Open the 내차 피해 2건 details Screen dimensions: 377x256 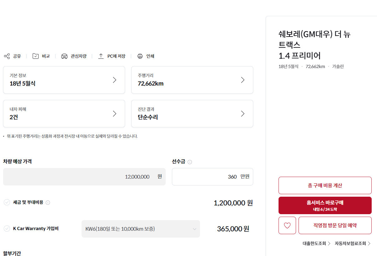coord(64,114)
